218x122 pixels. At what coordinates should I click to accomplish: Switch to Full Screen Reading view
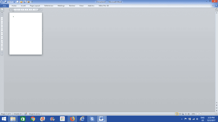click(180, 114)
